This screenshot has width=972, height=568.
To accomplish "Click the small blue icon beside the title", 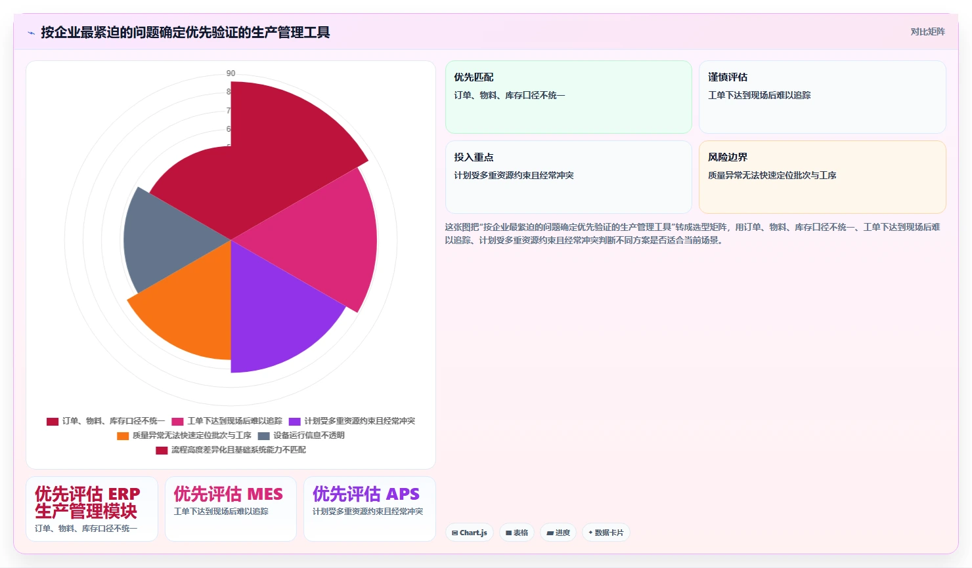I will (x=31, y=33).
